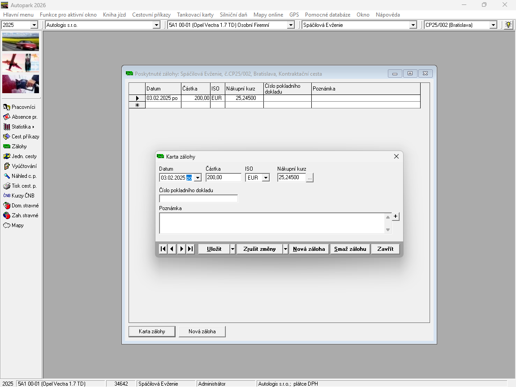Click the Číslo pokladního dokladu field
Viewport: 516px width, 387px height.
(x=198, y=198)
